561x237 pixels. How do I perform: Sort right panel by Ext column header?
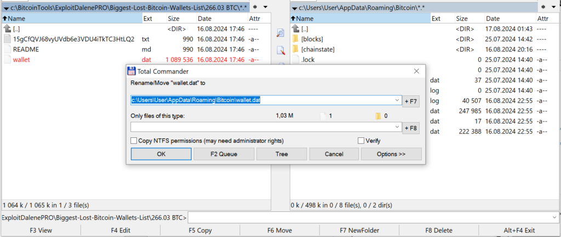point(443,19)
